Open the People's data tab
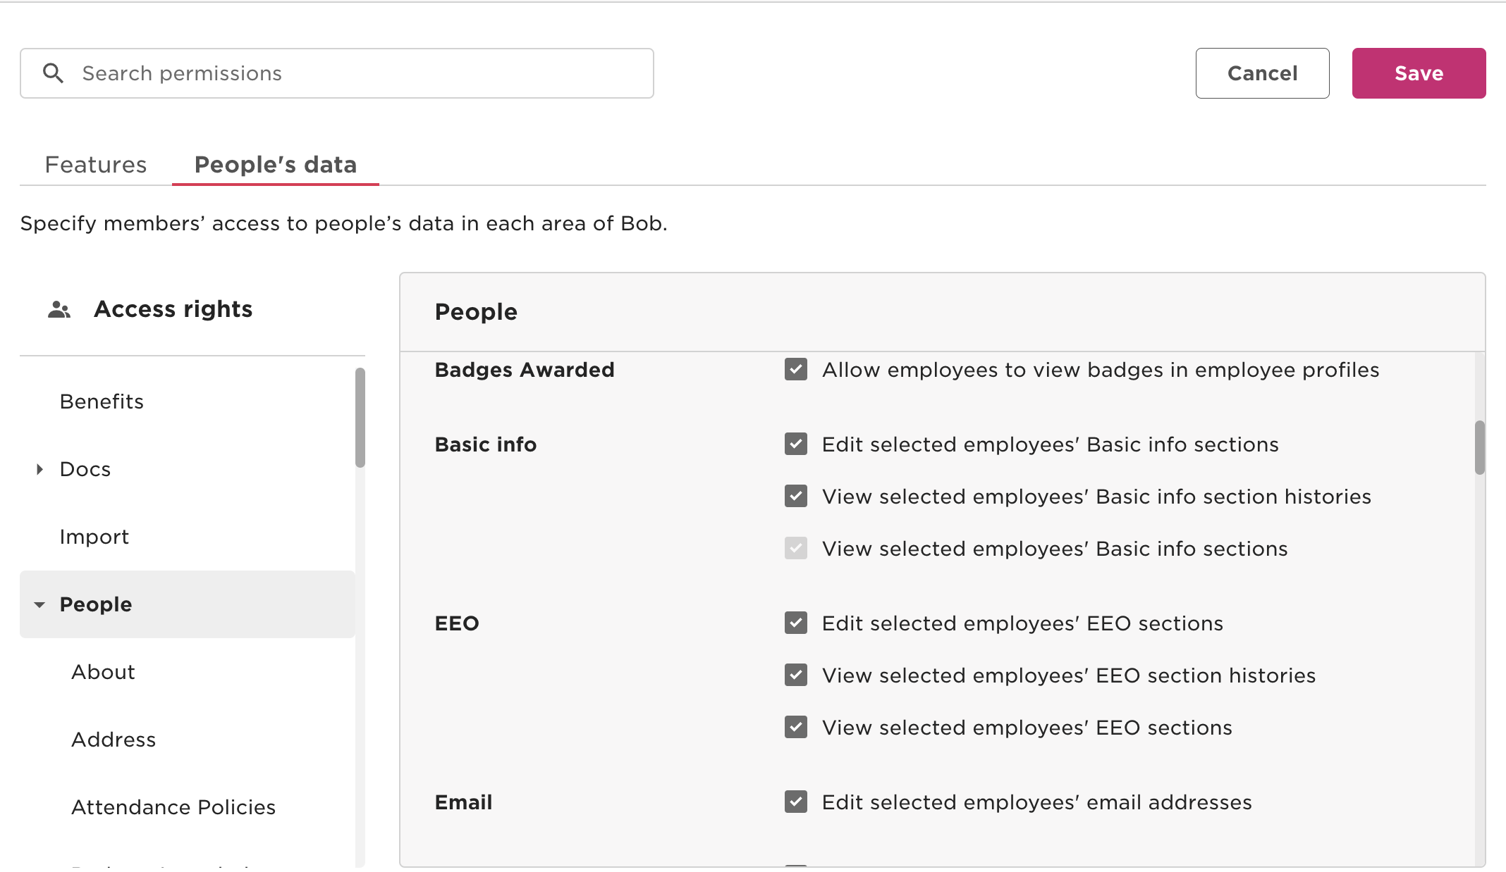 coord(276,164)
